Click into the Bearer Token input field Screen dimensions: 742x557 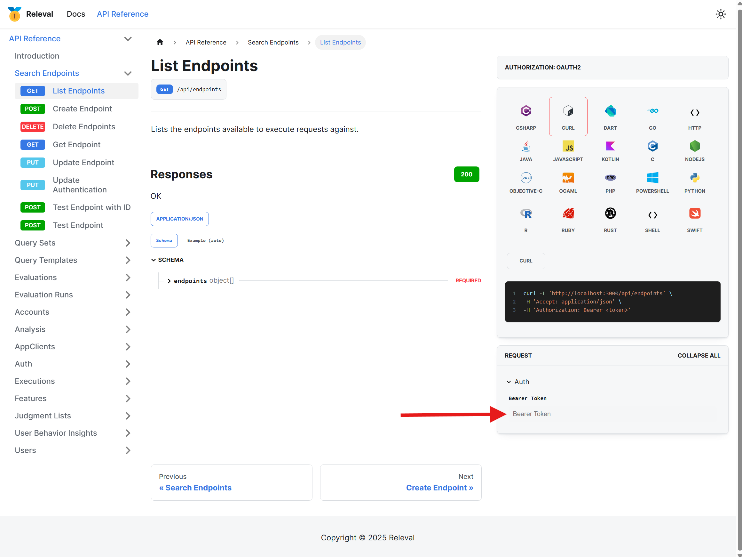612,414
